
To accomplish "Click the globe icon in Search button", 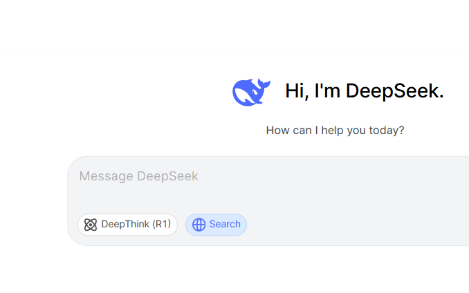I will pyautogui.click(x=199, y=225).
